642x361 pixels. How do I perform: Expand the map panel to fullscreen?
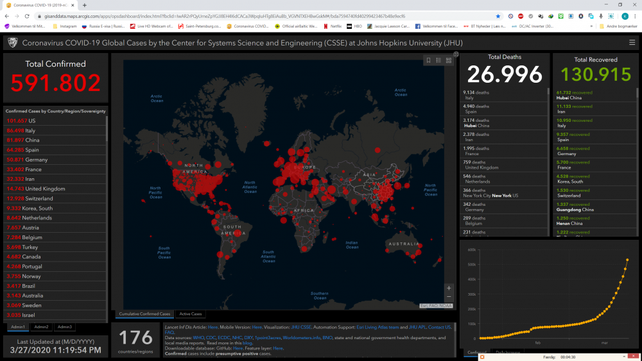pyautogui.click(x=456, y=55)
